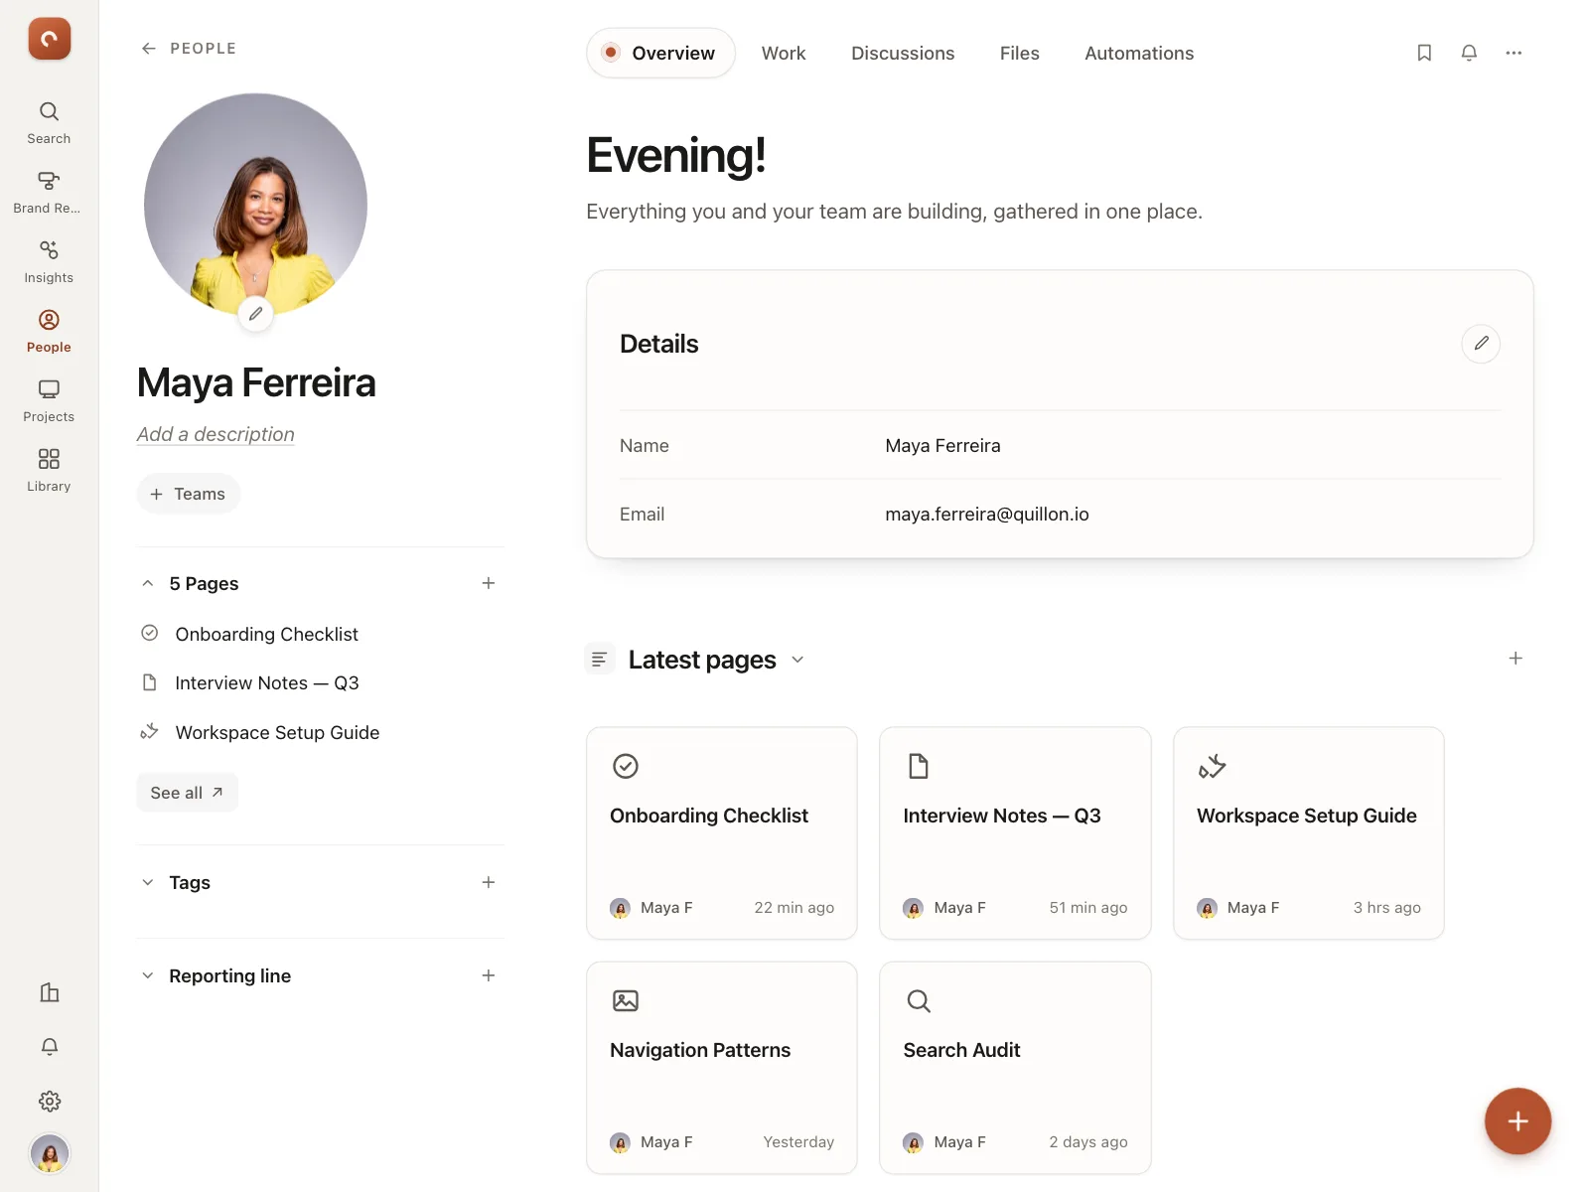Screen dimensions: 1589x1192
Task: Select People in the sidebar
Action: [49, 332]
